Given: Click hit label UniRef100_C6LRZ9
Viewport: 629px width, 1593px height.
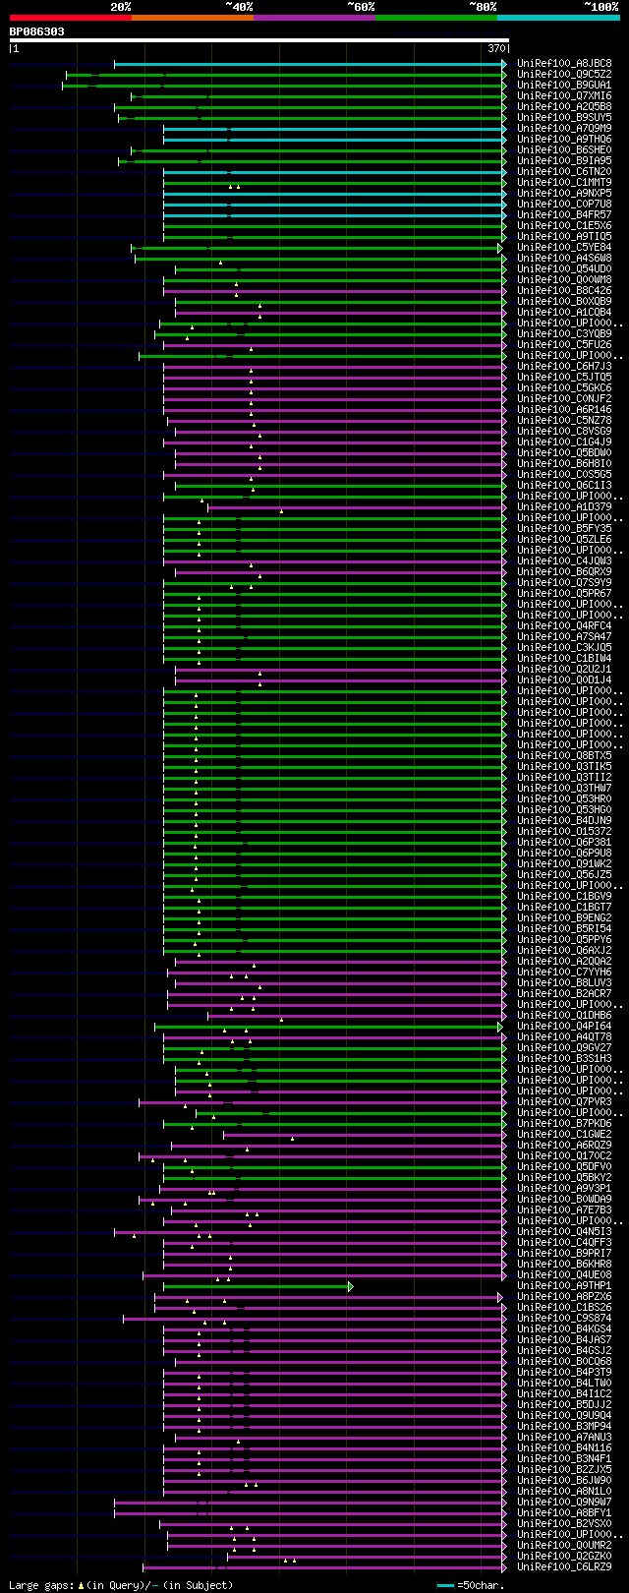Looking at the screenshot, I should pos(564,1567).
